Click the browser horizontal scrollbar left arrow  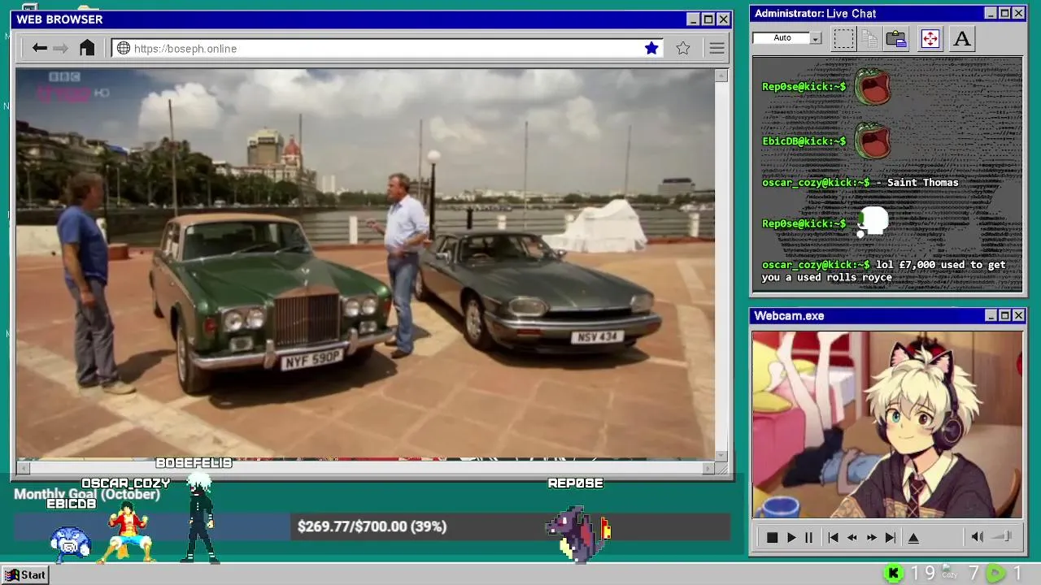(23, 467)
